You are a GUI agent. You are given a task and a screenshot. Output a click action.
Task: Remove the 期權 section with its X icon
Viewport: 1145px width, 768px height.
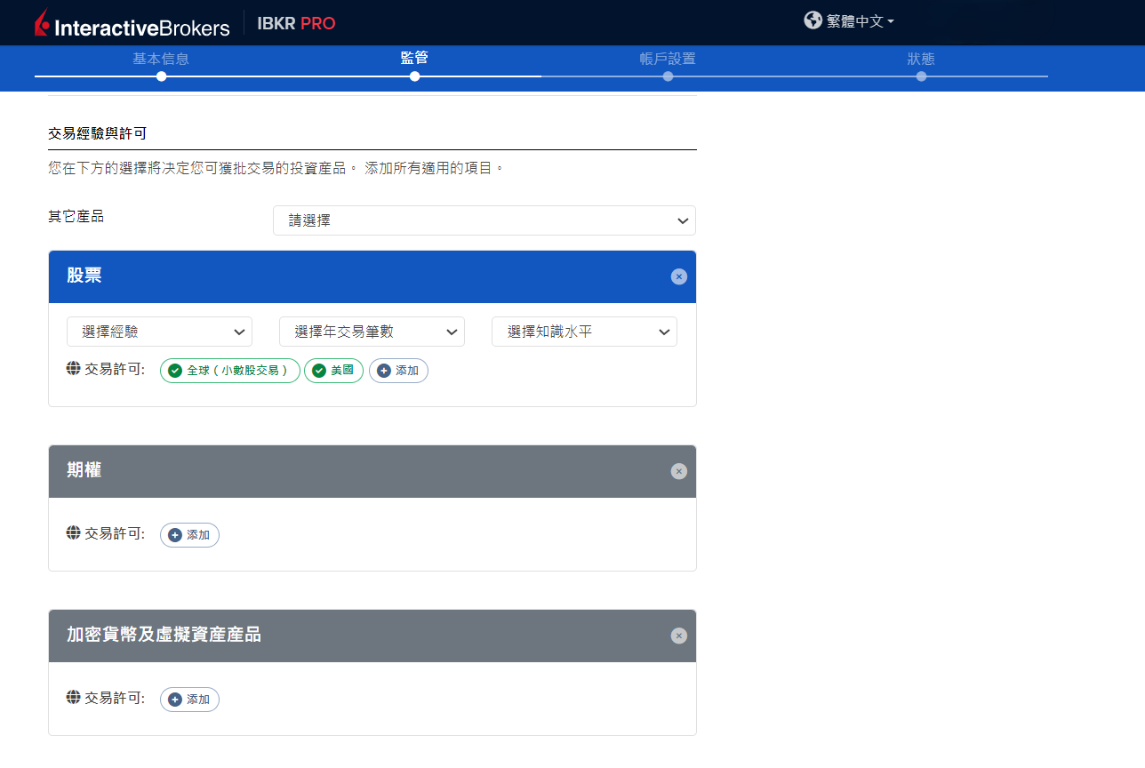pyautogui.click(x=678, y=471)
